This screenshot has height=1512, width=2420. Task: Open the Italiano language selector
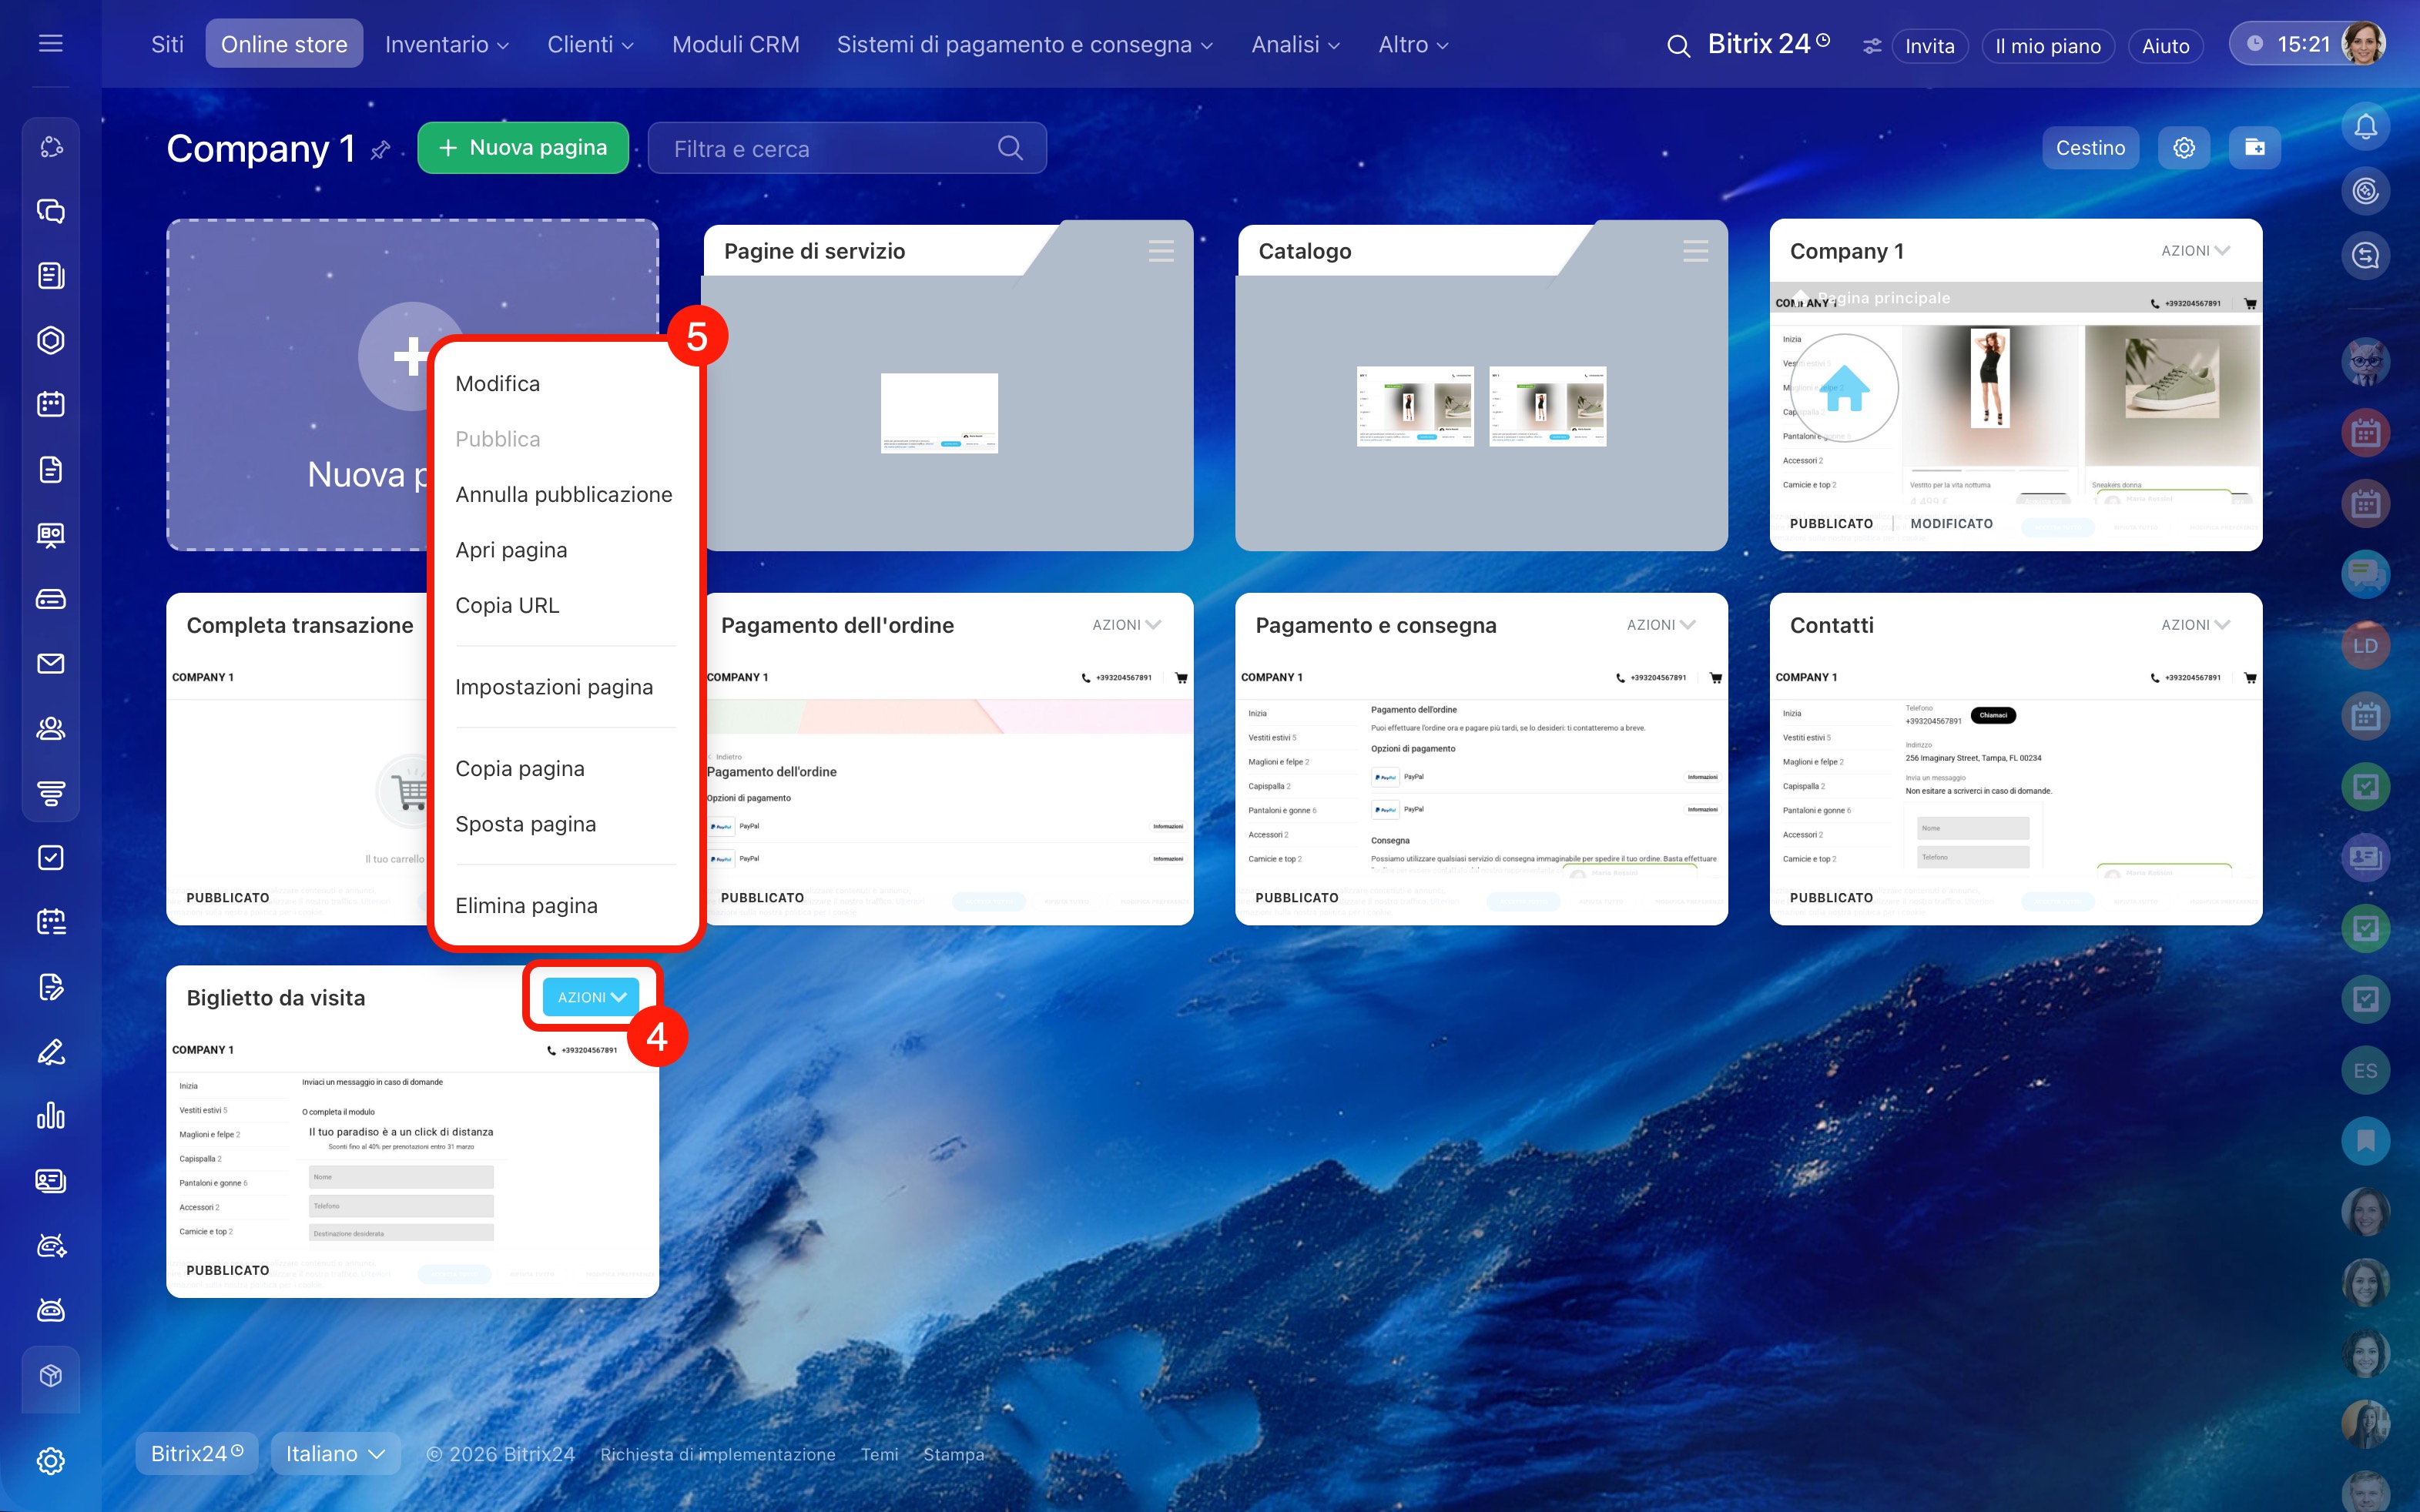pyautogui.click(x=335, y=1453)
